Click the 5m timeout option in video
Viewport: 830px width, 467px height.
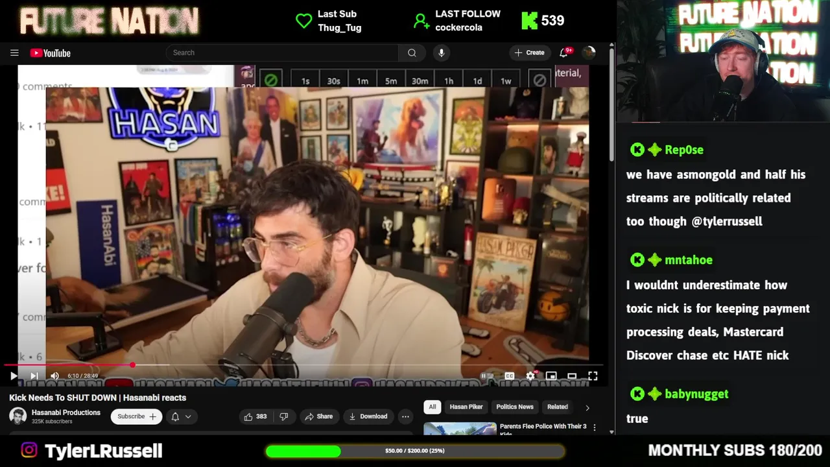(391, 81)
